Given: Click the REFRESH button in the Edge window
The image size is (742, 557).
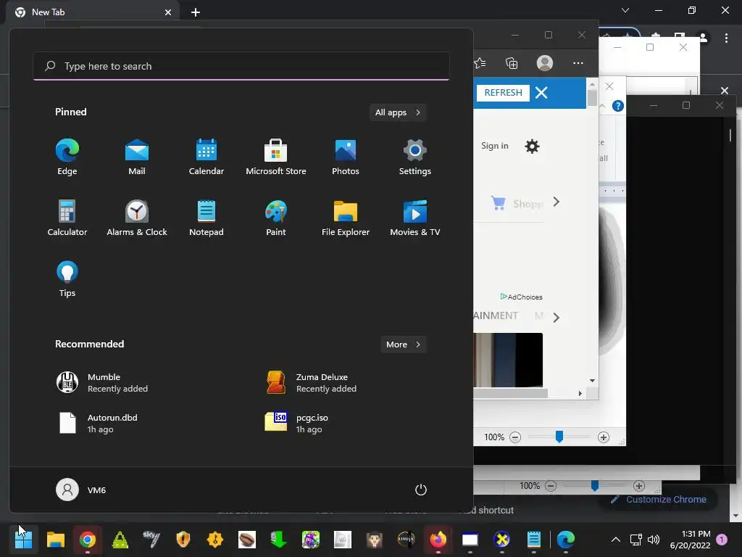Looking at the screenshot, I should pos(503,92).
